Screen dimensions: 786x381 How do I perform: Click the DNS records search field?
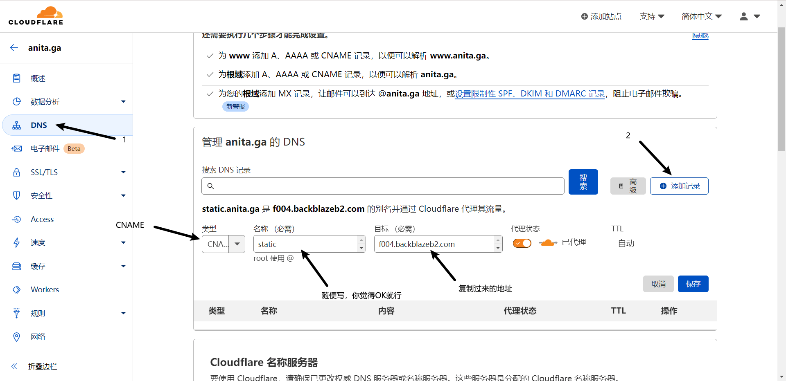coord(383,186)
